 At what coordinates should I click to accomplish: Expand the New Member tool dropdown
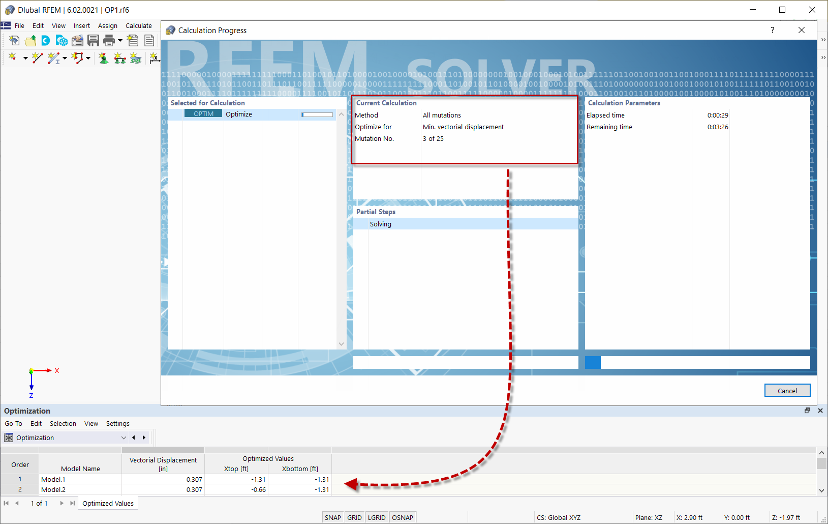(x=65, y=59)
